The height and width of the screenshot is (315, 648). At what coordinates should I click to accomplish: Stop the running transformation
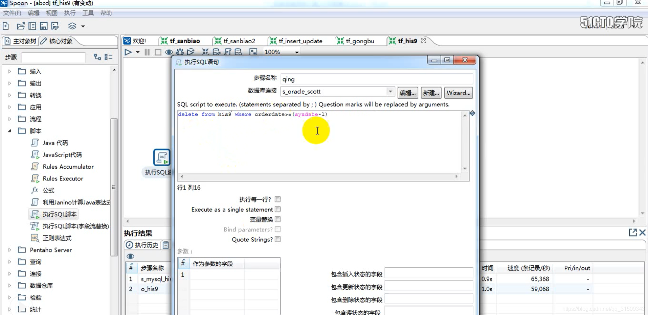pyautogui.click(x=158, y=52)
